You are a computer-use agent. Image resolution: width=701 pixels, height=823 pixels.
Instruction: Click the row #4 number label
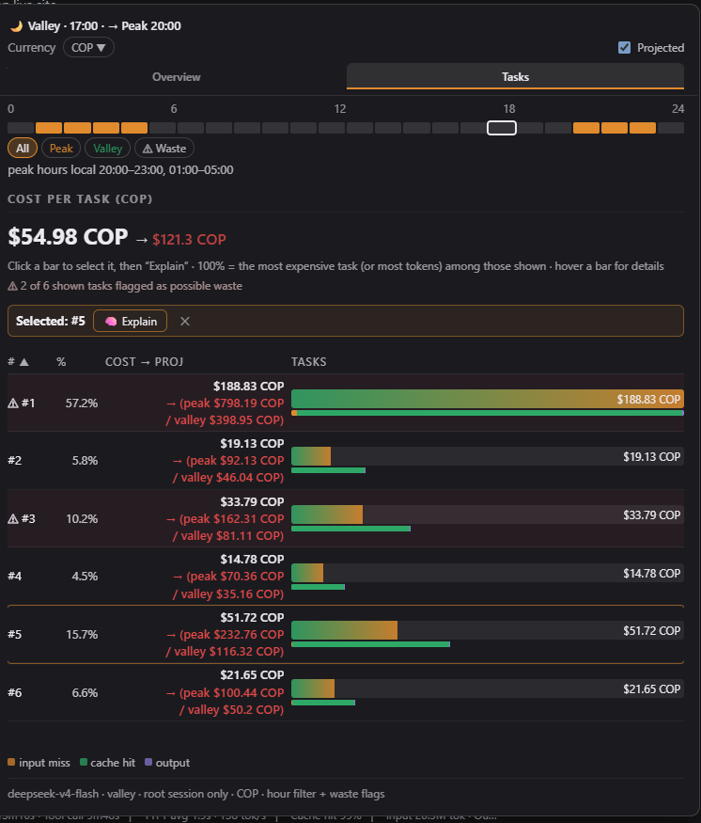15,577
